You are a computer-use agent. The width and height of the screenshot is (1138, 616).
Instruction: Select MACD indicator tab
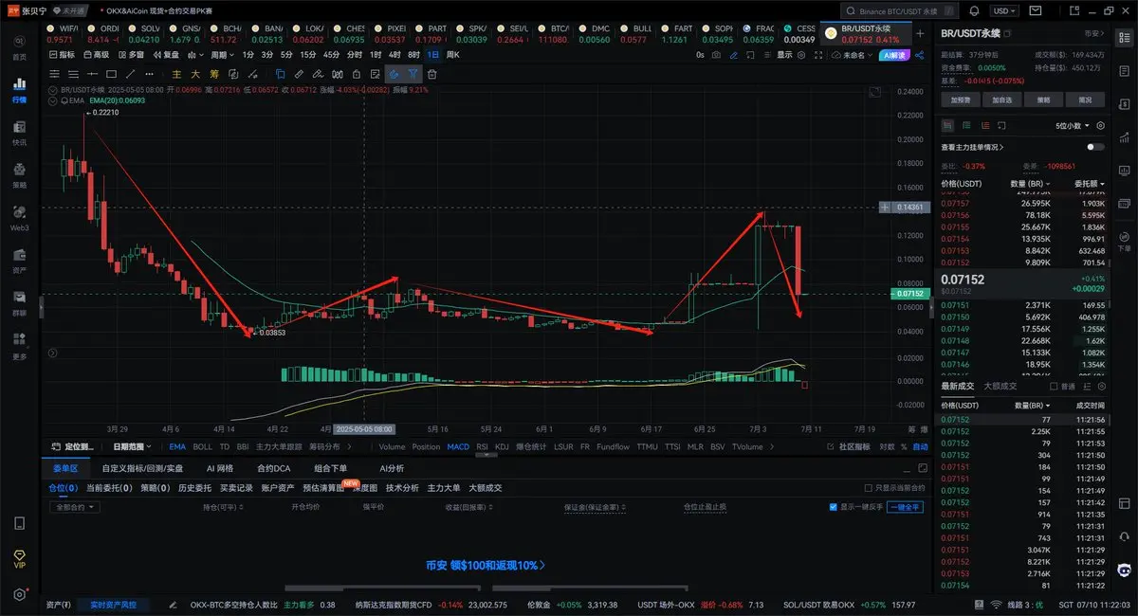pyautogui.click(x=458, y=446)
